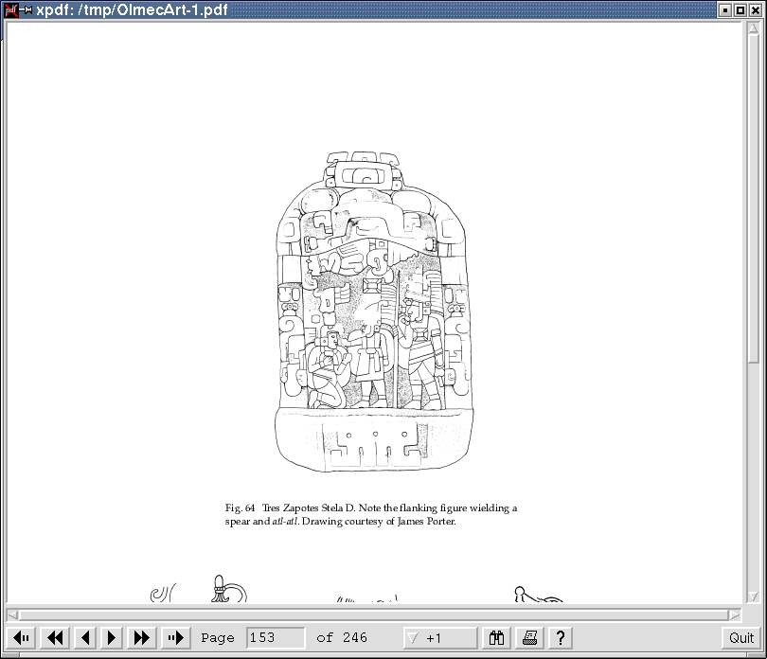
Task: Open the help question mark button
Action: click(561, 637)
